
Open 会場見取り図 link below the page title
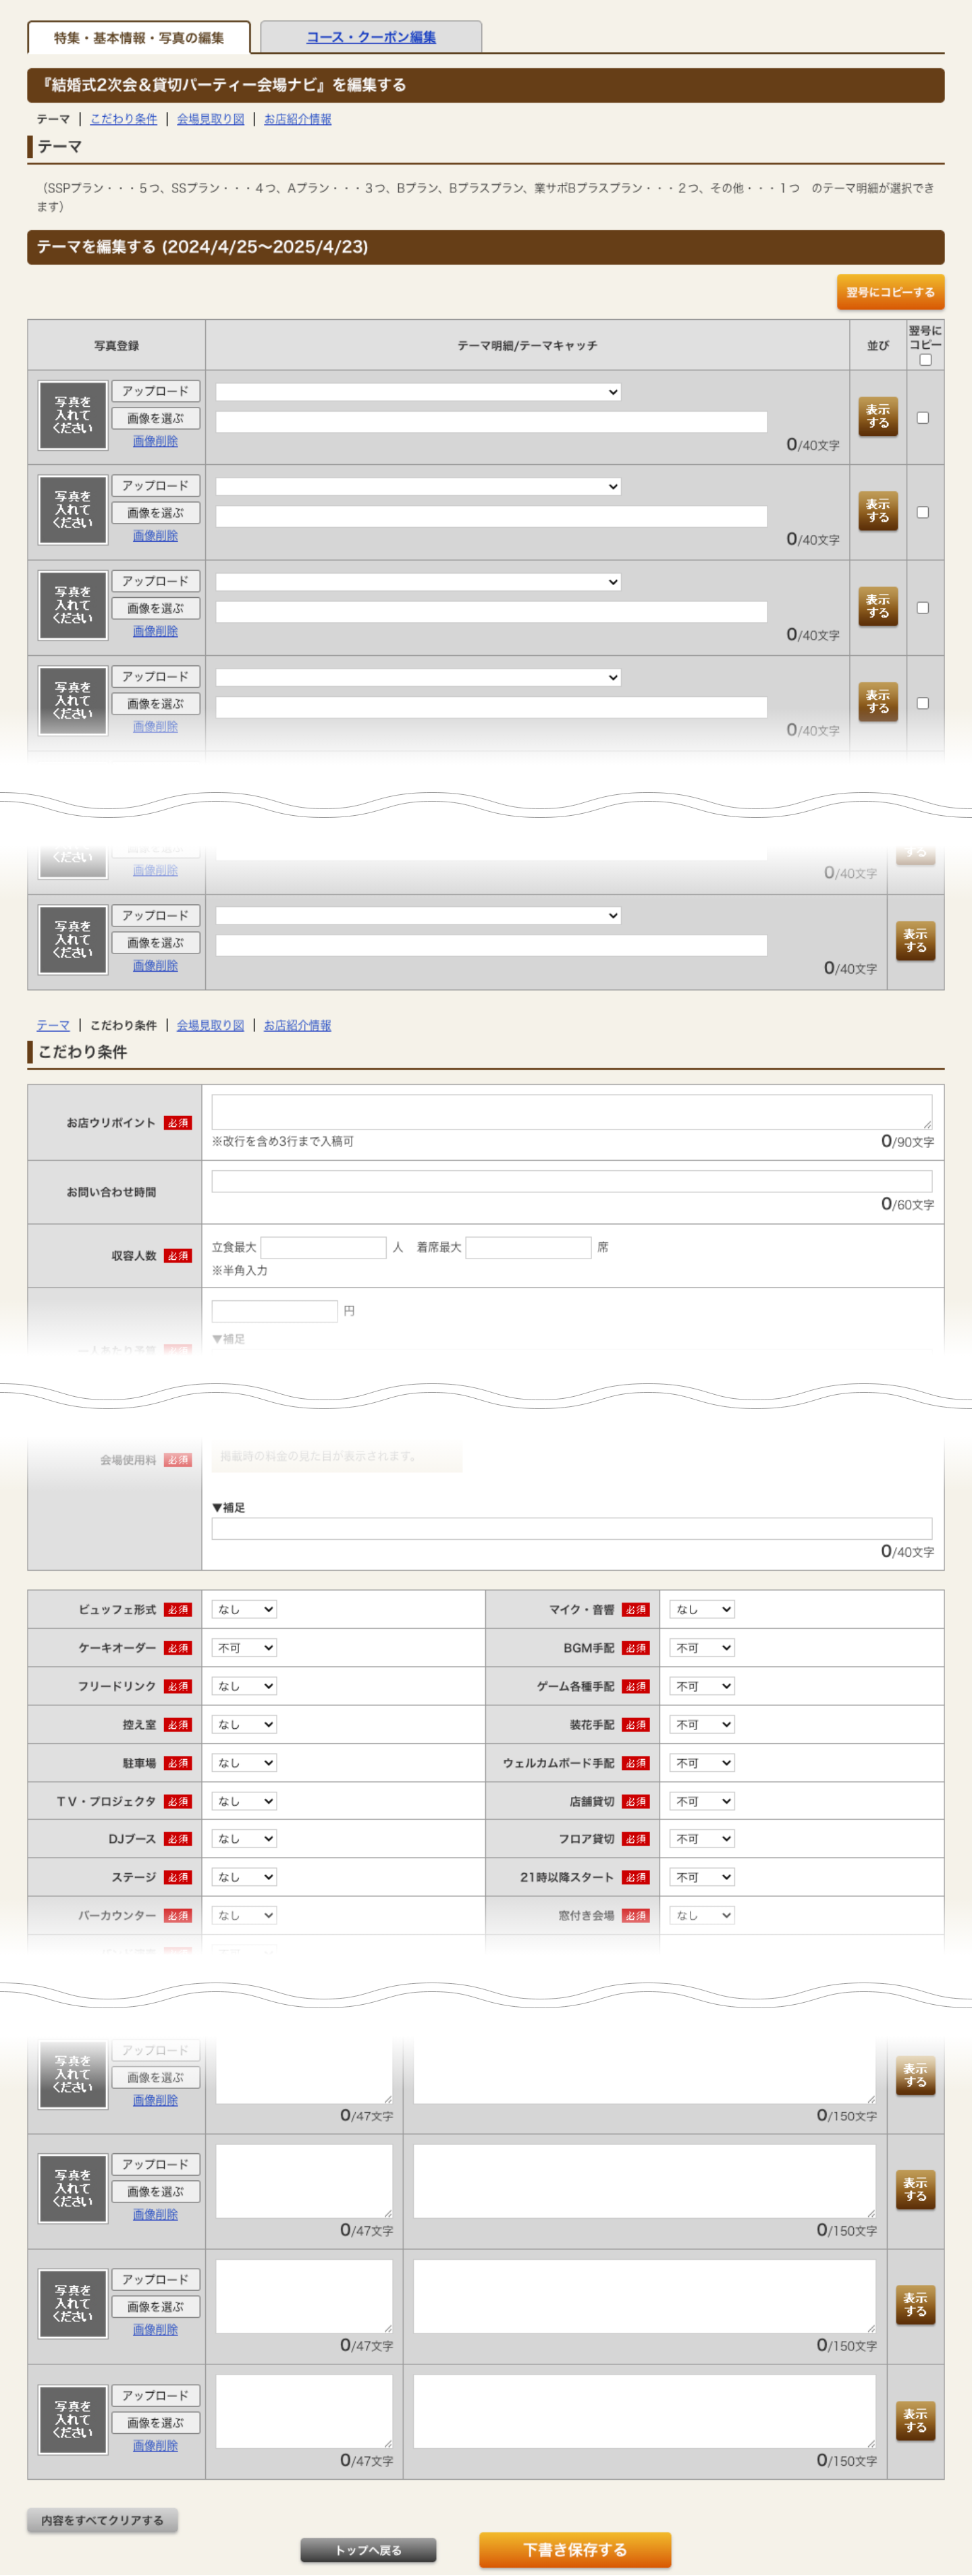pos(210,119)
